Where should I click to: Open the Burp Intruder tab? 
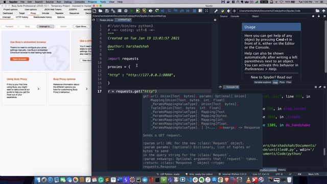(45, 13)
